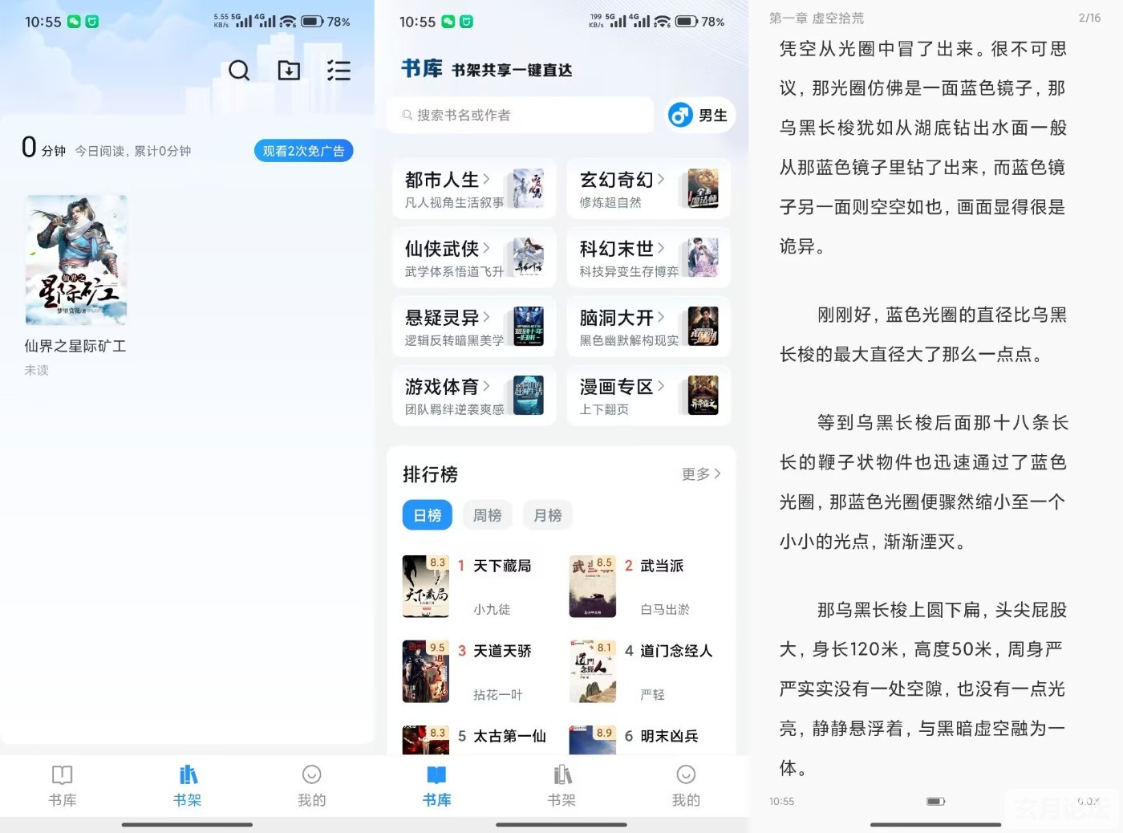Tap the WiFi icon in left status bar
Viewport: 1123px width, 833px height.
coord(288,21)
